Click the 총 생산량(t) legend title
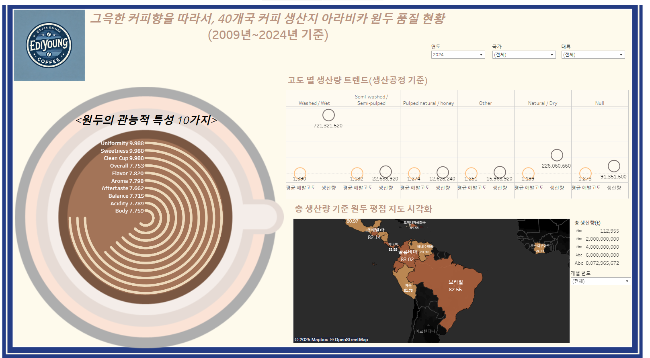The width and height of the screenshot is (650, 358). pos(587,223)
